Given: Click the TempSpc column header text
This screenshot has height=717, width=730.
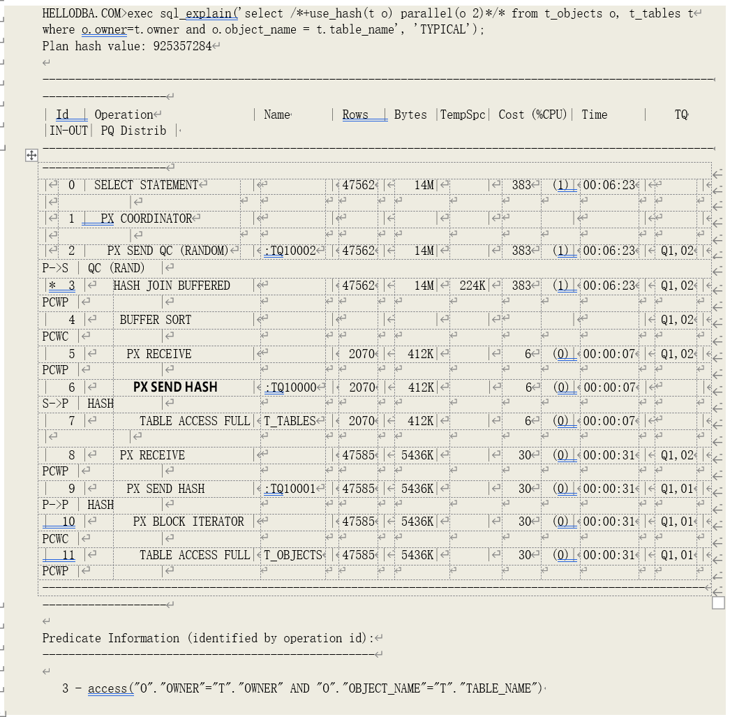Looking at the screenshot, I should 463,114.
